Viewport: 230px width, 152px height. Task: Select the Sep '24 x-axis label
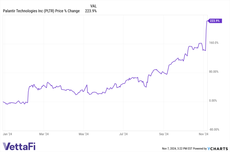coord(164,134)
